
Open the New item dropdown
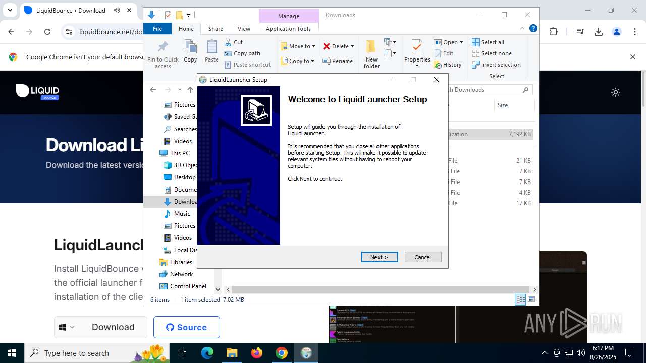point(390,42)
